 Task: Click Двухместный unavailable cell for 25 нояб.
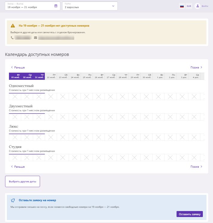point(87,117)
